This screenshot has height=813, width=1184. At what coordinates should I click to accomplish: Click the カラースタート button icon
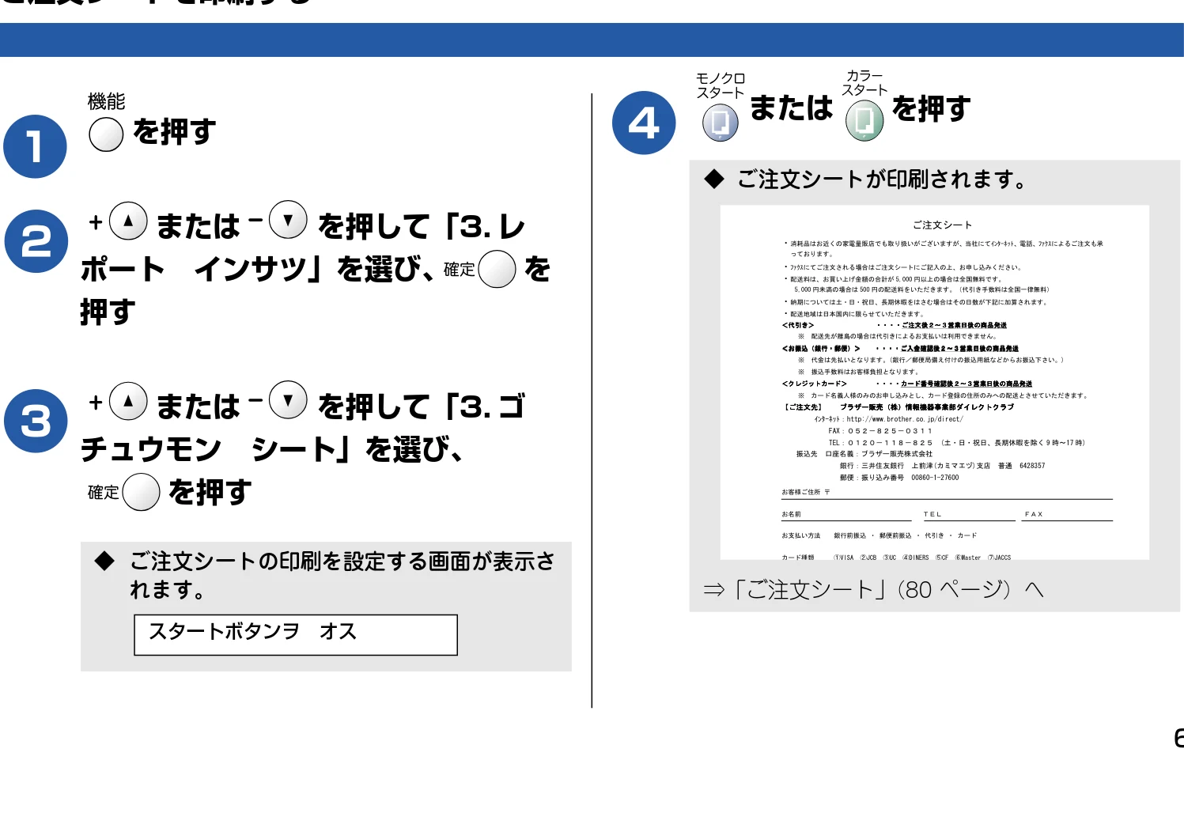coord(864,122)
